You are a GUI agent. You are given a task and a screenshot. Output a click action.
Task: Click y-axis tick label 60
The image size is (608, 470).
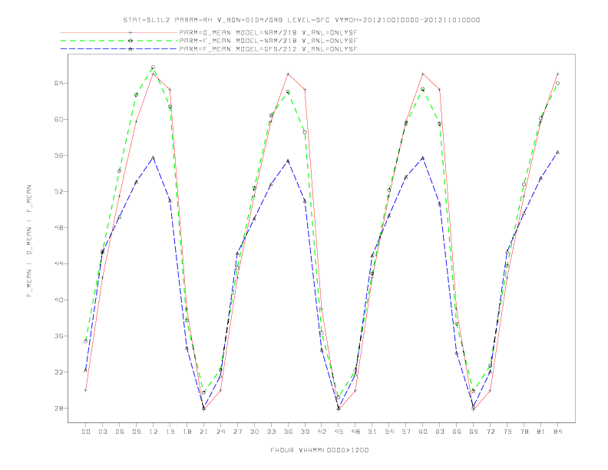58,119
